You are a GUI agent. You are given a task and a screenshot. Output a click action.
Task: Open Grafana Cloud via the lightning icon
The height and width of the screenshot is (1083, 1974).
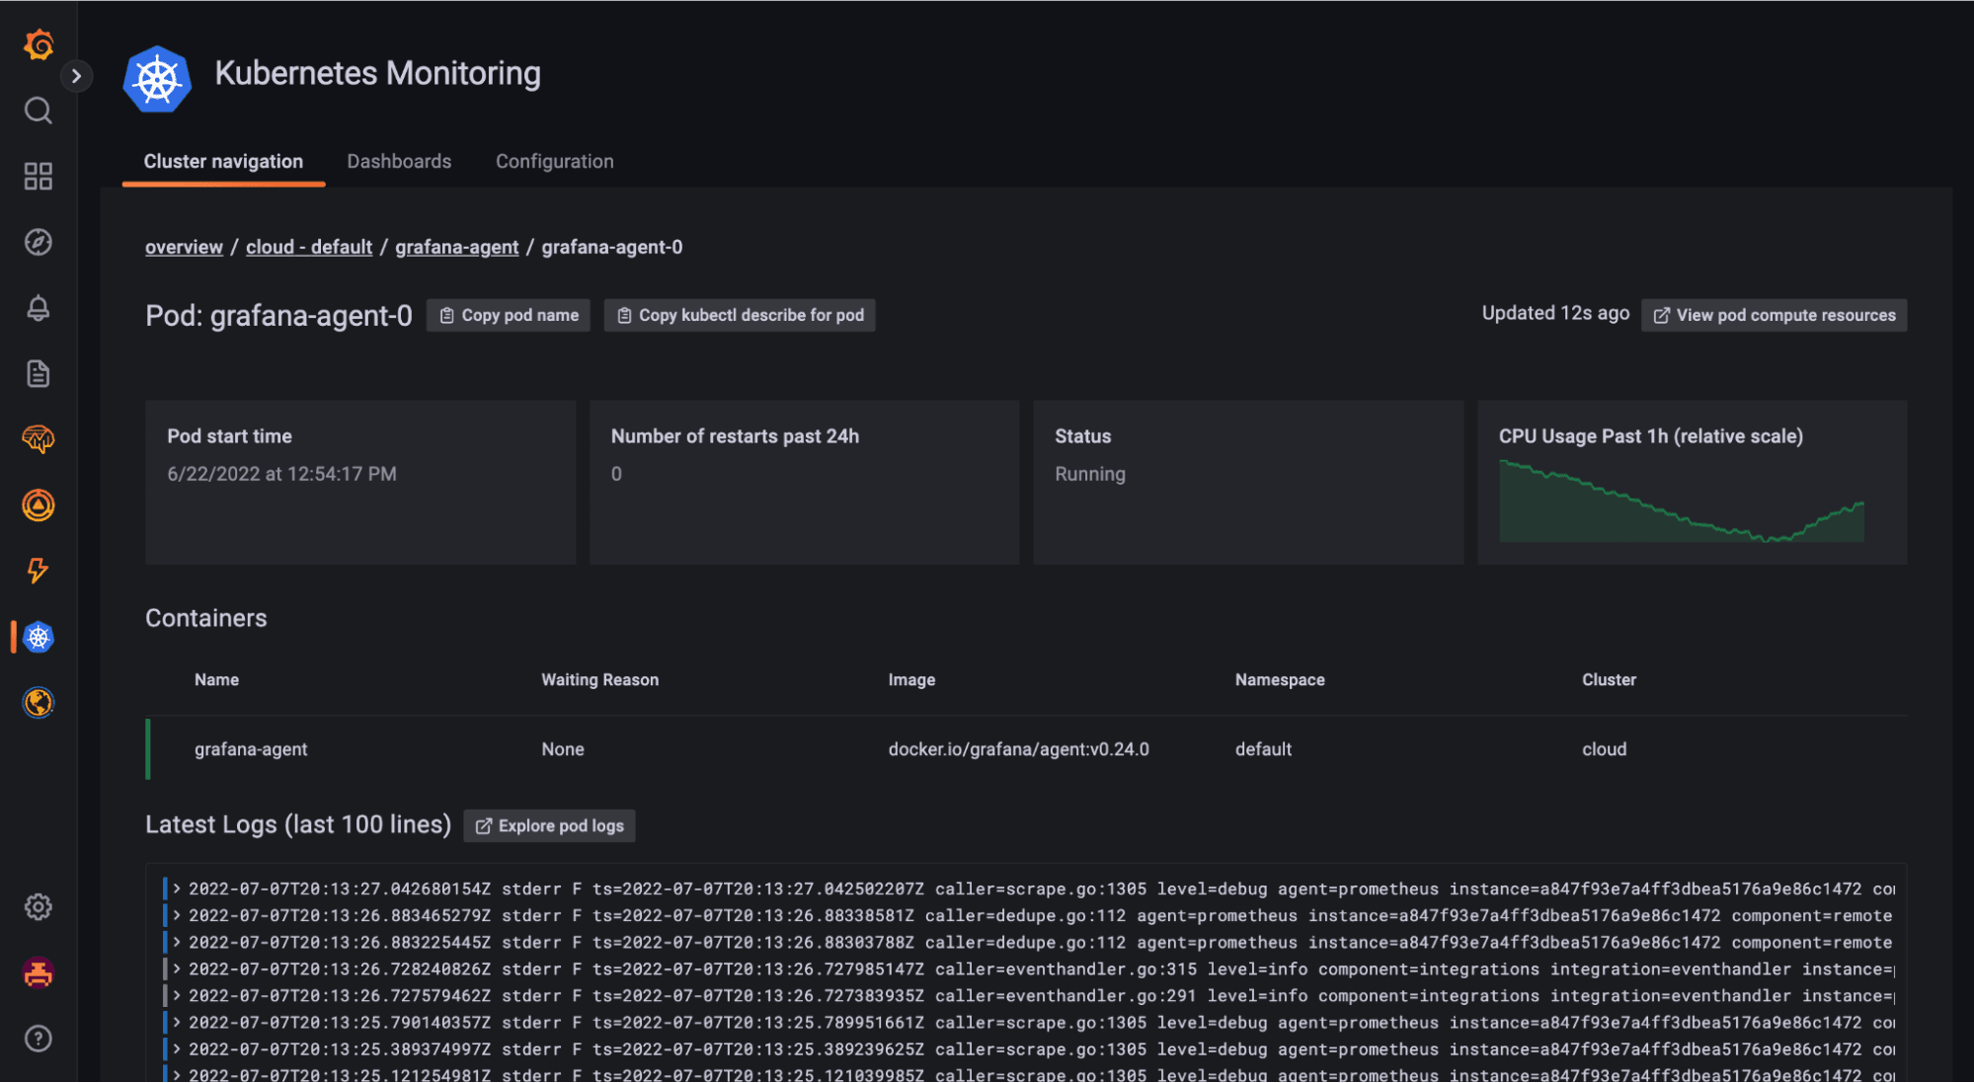coord(39,571)
